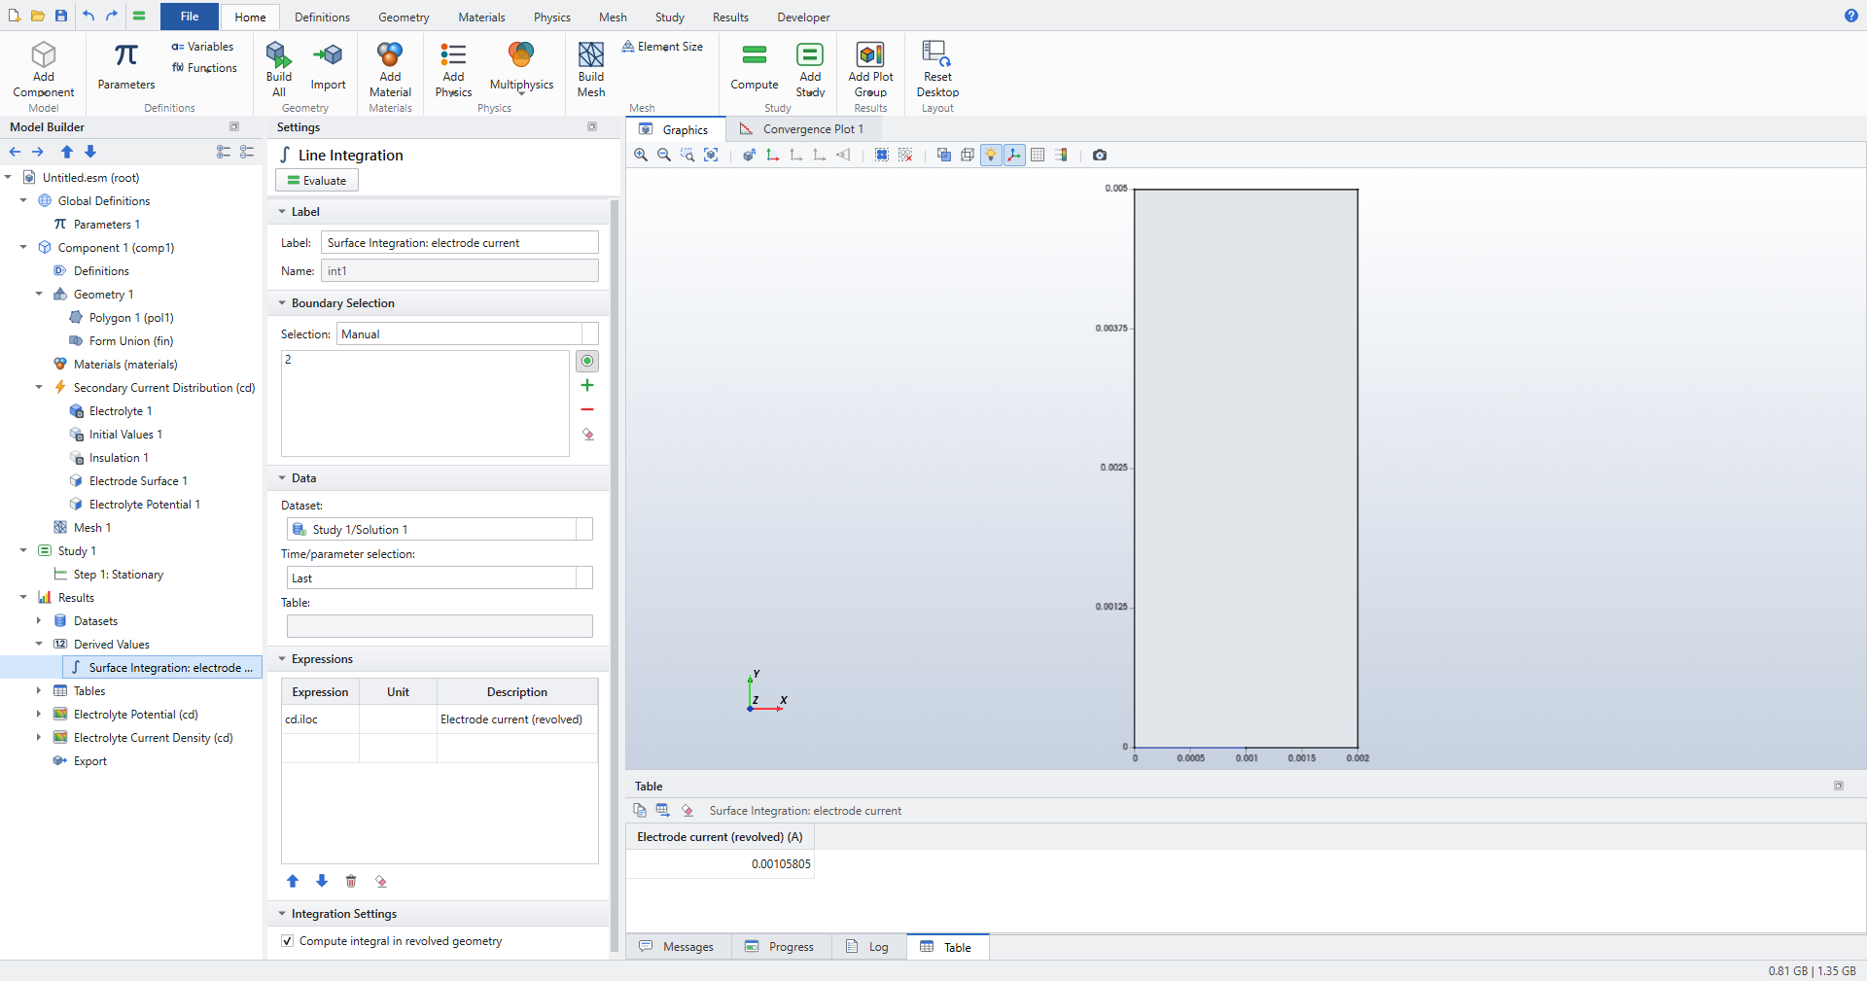1867x981 pixels.
Task: Click the Settings panel vertical scrollbar
Action: tap(615, 574)
